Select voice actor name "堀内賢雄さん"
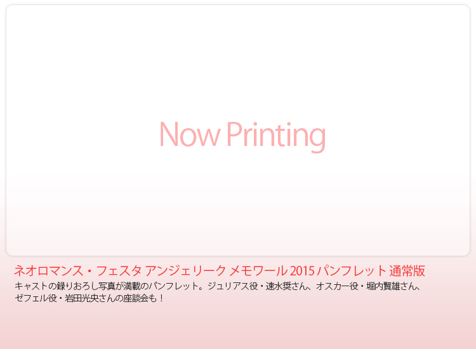The height and width of the screenshot is (349, 476). click(391, 286)
